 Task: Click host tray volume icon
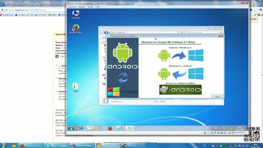pyautogui.click(x=248, y=146)
